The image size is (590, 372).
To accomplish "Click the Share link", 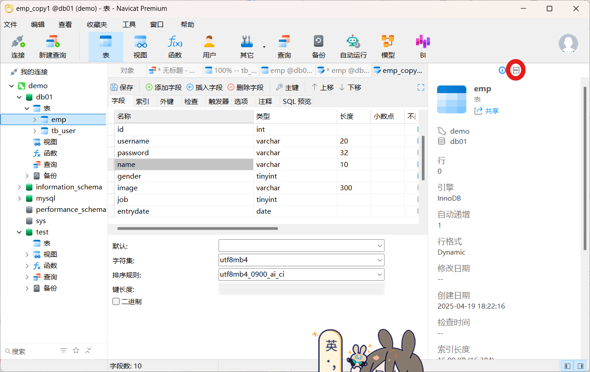I will (487, 111).
